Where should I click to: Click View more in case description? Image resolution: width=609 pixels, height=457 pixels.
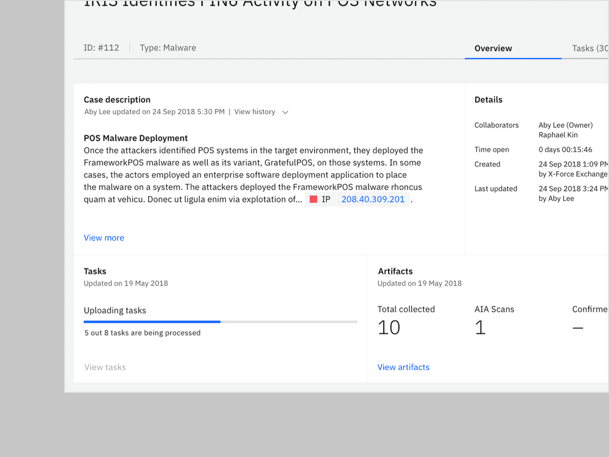pos(104,237)
